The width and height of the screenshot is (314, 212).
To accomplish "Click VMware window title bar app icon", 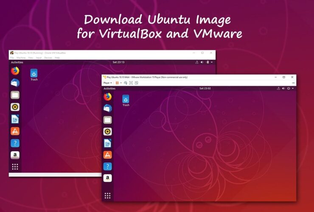I will tap(104, 77).
